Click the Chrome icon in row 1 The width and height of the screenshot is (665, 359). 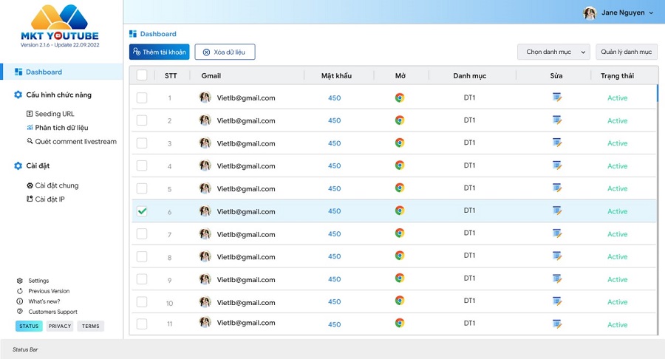(x=399, y=98)
